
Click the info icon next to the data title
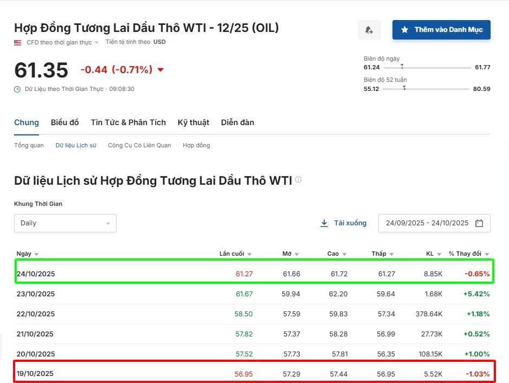(x=298, y=180)
